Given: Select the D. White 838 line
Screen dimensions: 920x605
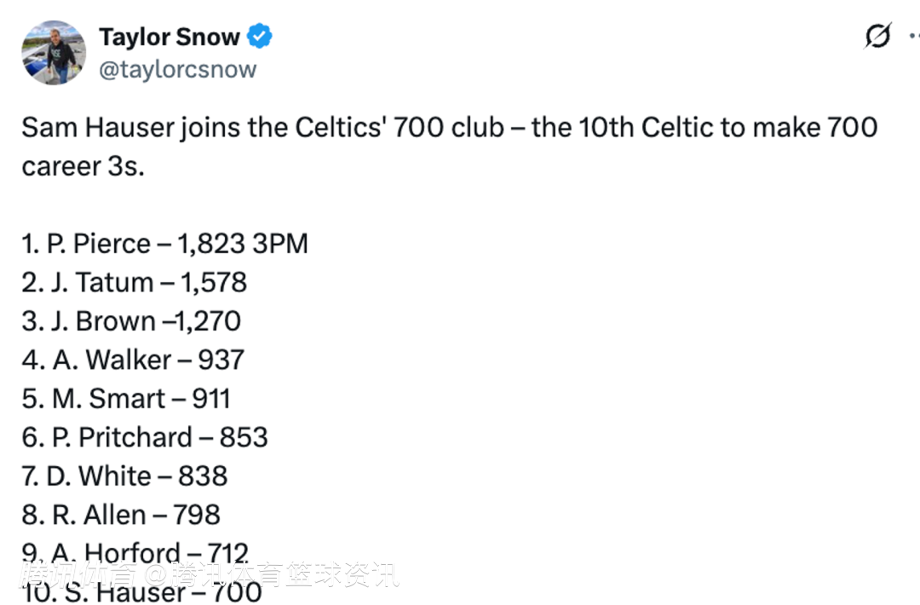Looking at the screenshot, I should [x=125, y=475].
